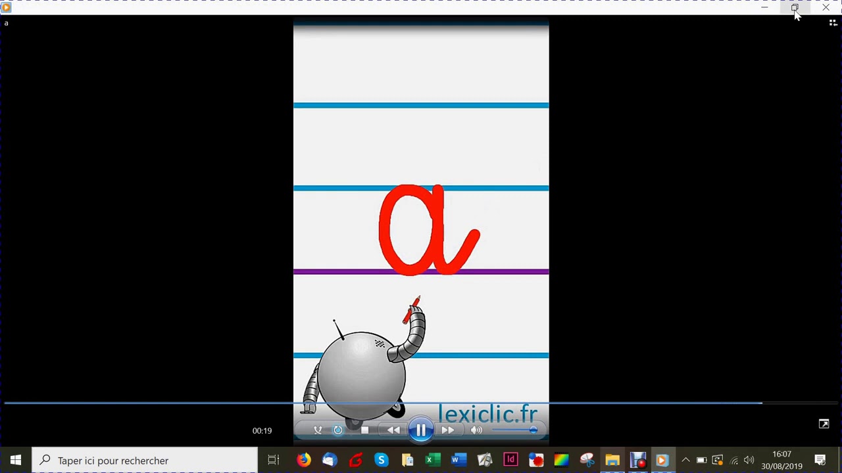Open Skype from the taskbar
Image resolution: width=842 pixels, height=473 pixels.
(x=382, y=461)
